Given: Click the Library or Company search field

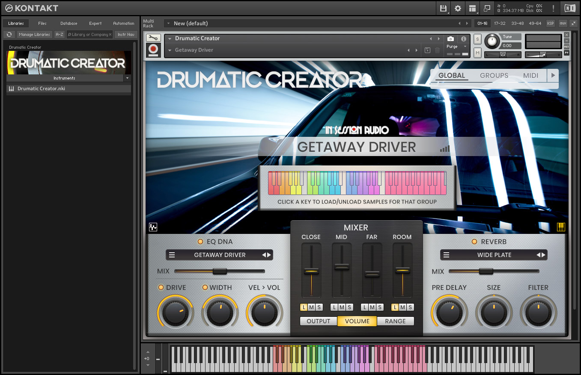Looking at the screenshot, I should click(x=90, y=34).
